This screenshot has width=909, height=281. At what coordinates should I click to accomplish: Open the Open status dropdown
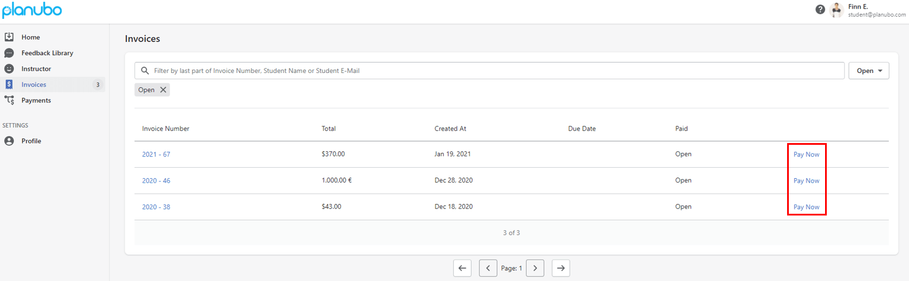pyautogui.click(x=869, y=71)
